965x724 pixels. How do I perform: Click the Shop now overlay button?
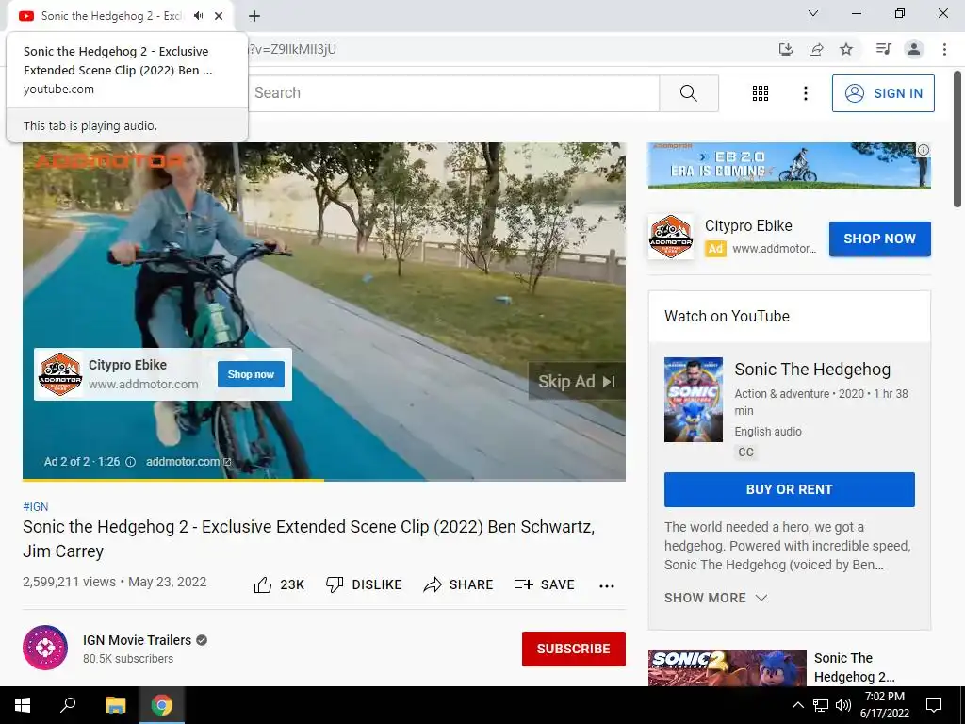coord(251,374)
